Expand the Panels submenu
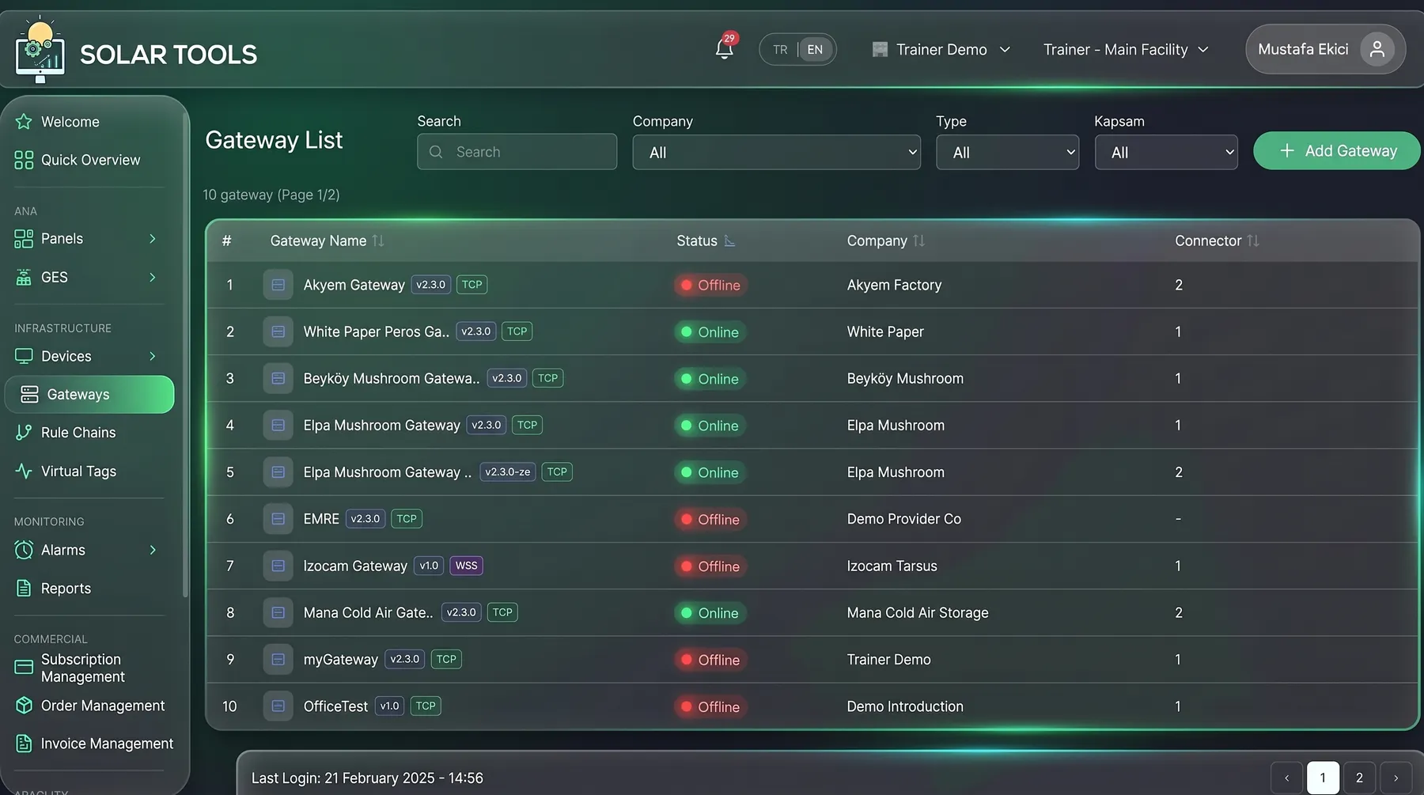Image resolution: width=1424 pixels, height=795 pixels. [153, 239]
